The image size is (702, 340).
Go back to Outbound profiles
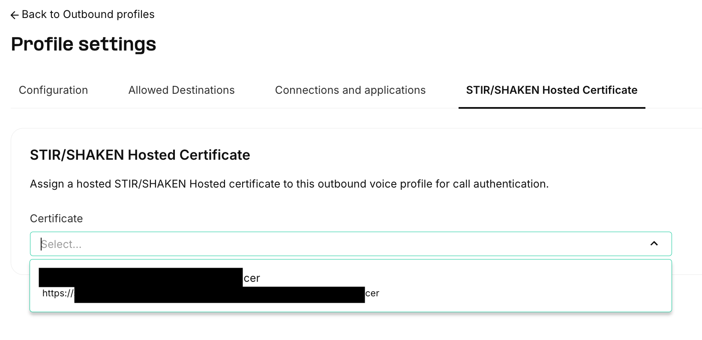click(82, 15)
